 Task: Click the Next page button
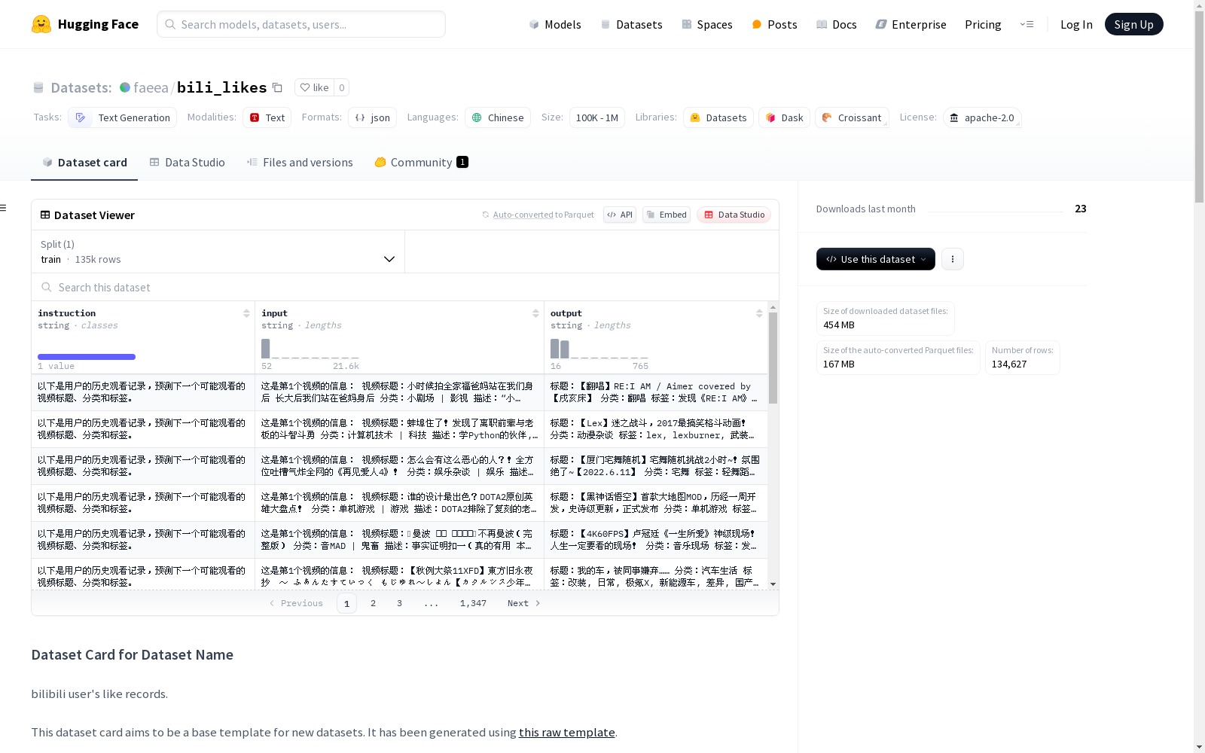pos(524,603)
